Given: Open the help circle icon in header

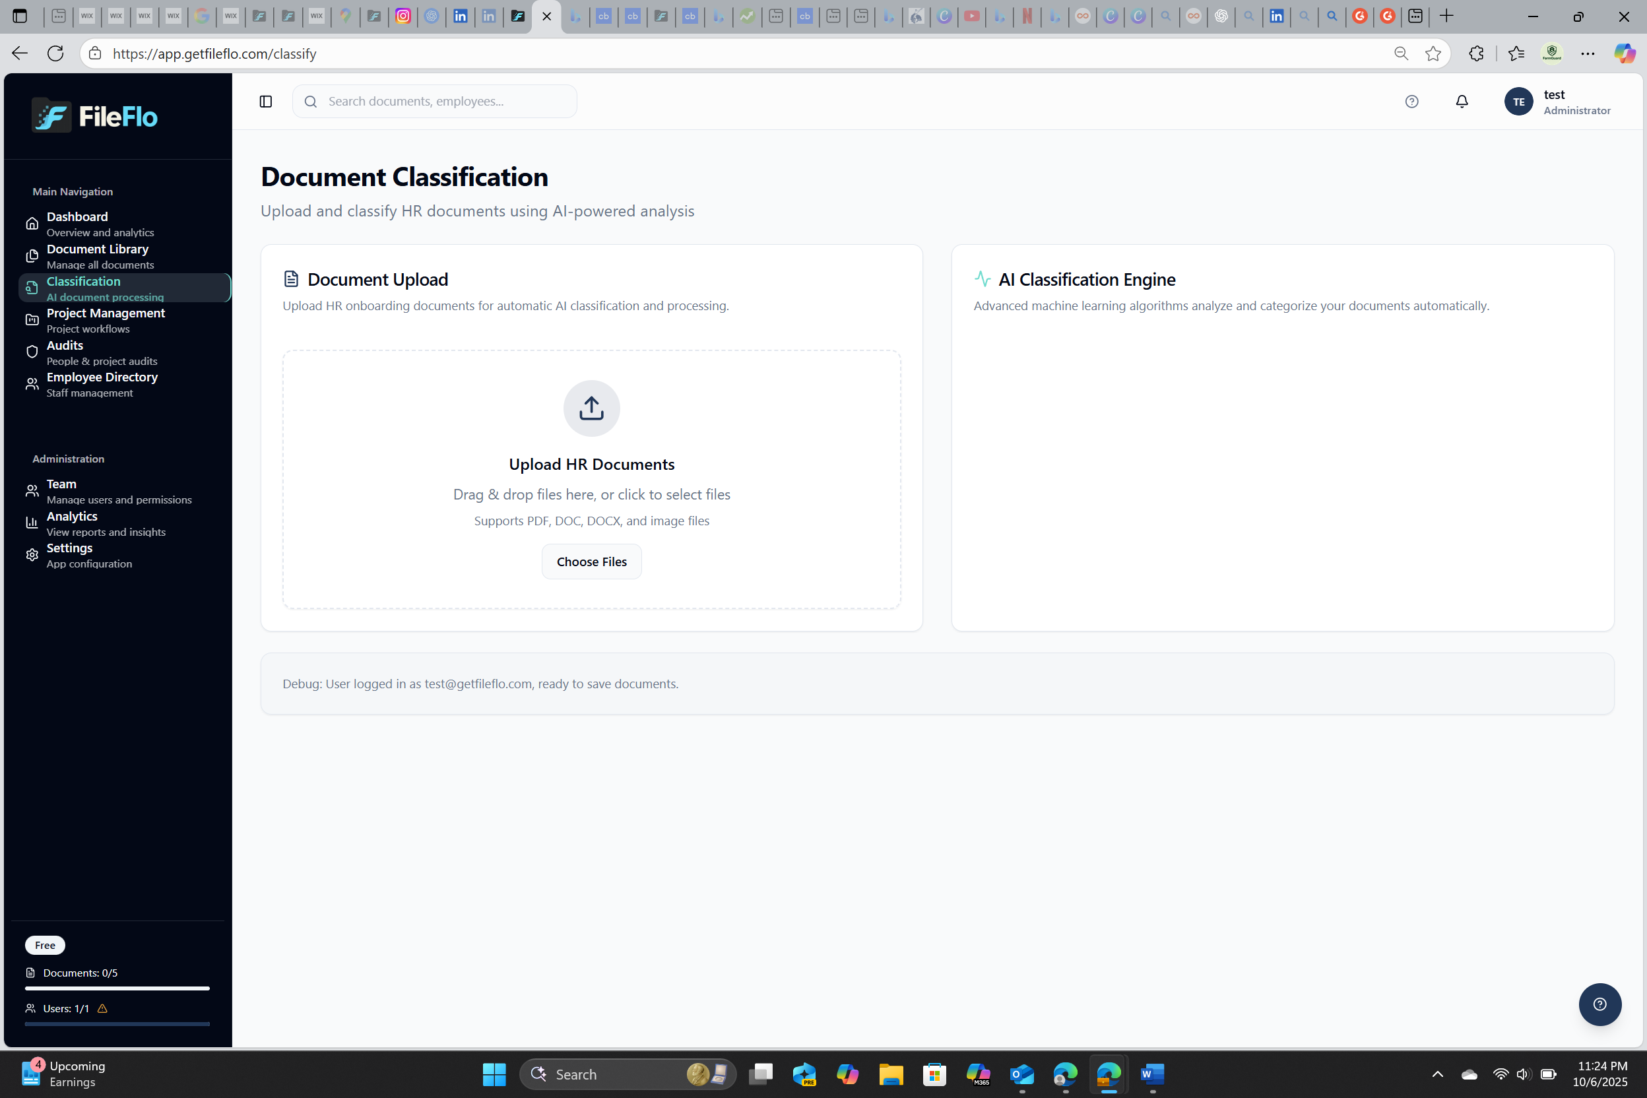Looking at the screenshot, I should (x=1411, y=102).
